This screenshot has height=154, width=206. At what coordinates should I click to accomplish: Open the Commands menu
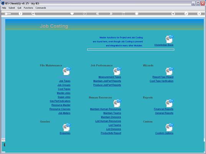point(41,8)
